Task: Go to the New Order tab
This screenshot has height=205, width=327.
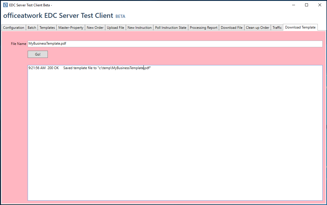Action: (95, 28)
